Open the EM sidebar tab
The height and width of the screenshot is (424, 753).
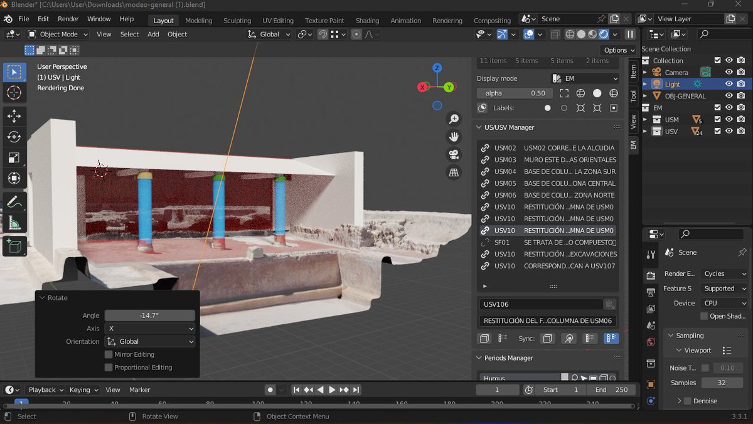633,146
